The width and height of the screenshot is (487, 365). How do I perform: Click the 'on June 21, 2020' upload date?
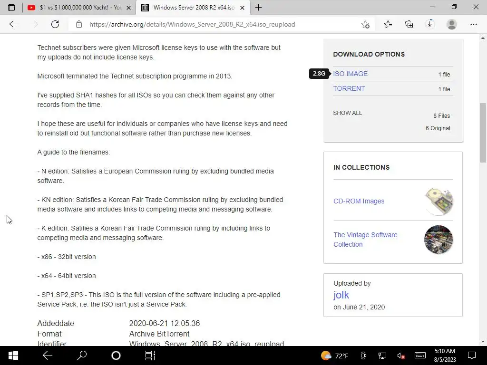click(359, 307)
